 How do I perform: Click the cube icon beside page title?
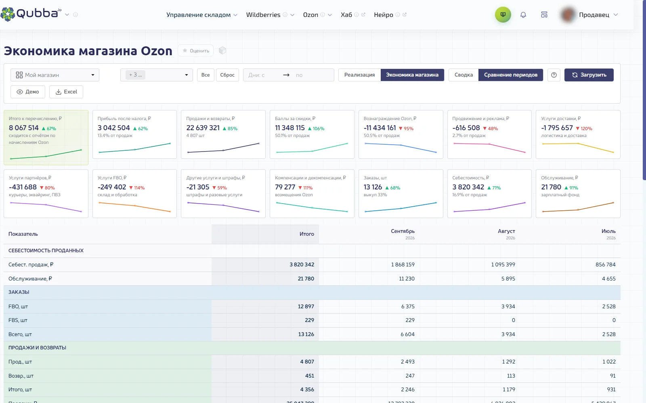click(222, 50)
